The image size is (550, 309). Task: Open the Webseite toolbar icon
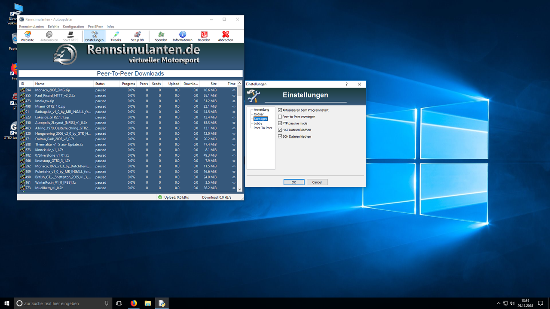point(27,36)
